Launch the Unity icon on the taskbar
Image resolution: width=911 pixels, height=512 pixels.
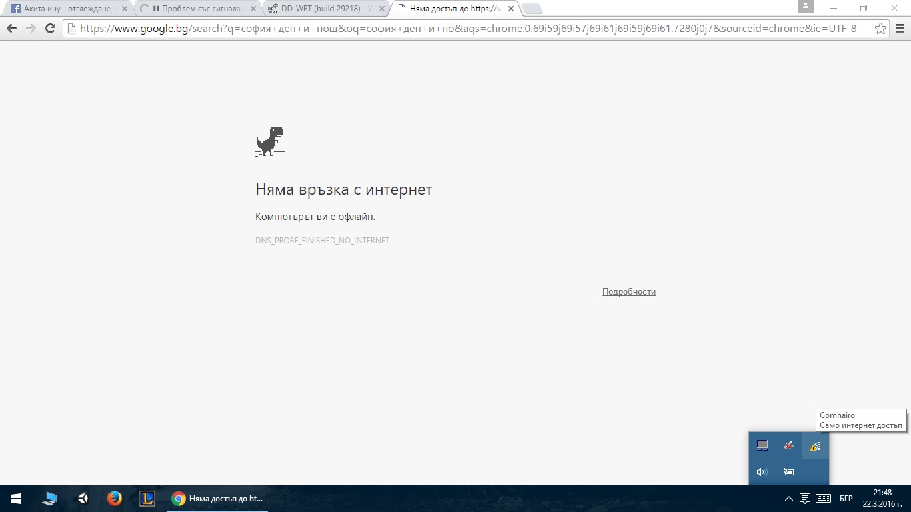pos(83,498)
